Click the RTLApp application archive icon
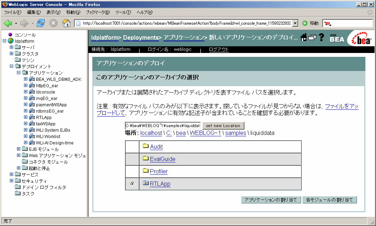The width and height of the screenshot is (376, 226). [146, 183]
